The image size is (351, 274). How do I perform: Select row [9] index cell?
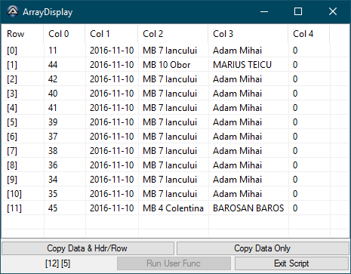tap(12, 180)
